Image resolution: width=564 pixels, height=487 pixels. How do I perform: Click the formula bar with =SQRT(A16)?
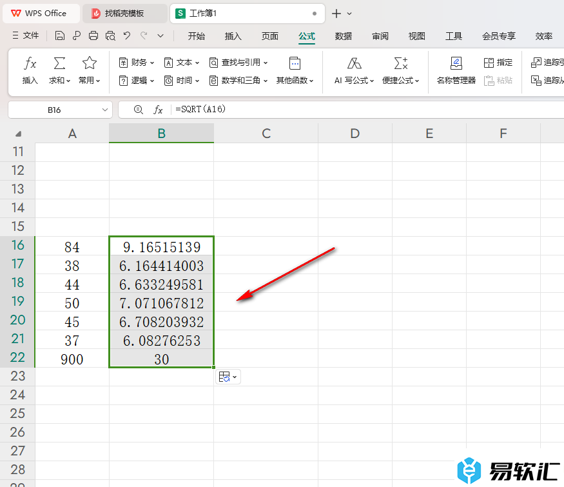[x=367, y=110]
